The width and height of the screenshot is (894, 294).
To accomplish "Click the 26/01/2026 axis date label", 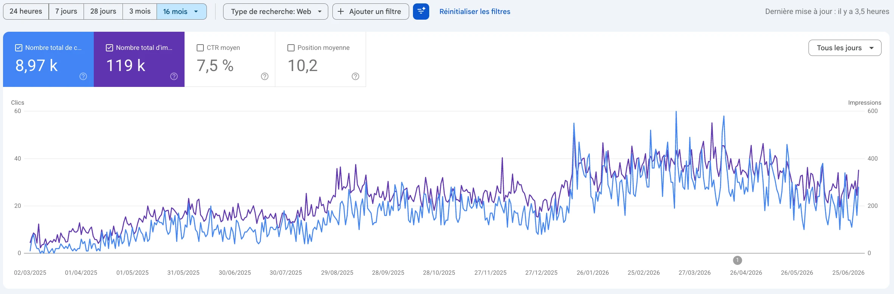I will (x=593, y=272).
